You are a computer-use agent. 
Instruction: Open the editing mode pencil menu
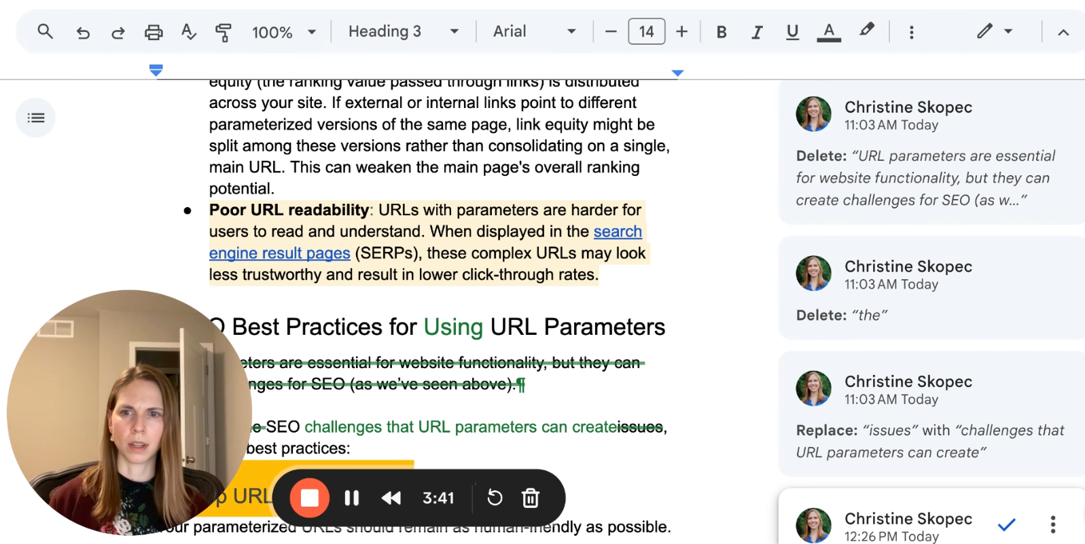994,31
